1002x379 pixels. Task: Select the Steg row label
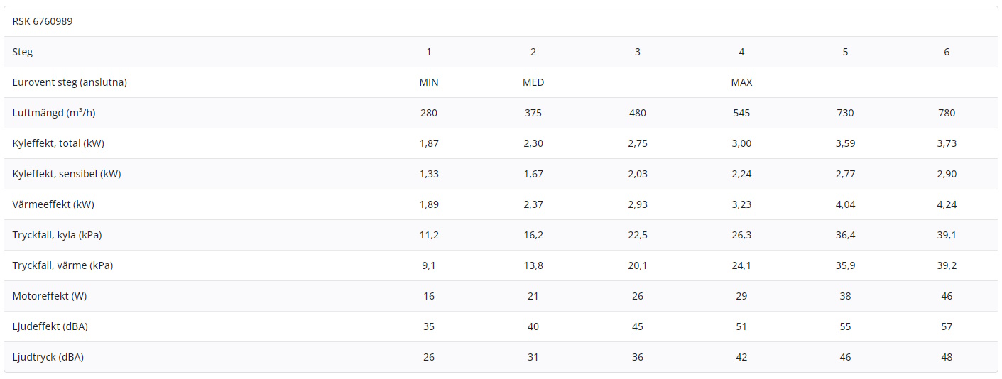(x=23, y=52)
